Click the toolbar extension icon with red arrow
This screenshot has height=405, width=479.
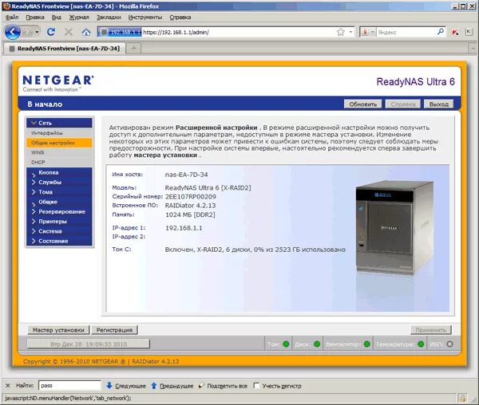click(455, 32)
